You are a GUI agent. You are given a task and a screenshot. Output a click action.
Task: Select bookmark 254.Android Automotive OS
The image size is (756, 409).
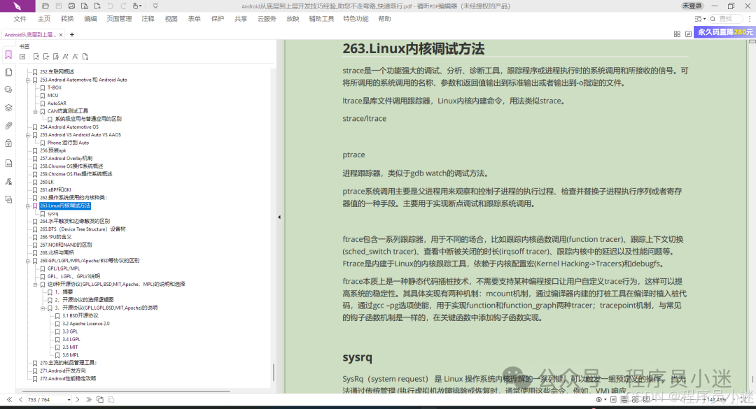pyautogui.click(x=69, y=127)
